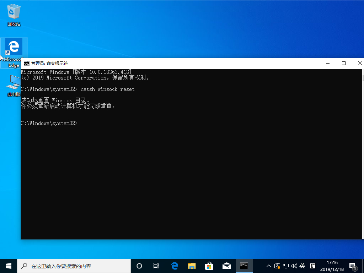The image size is (364, 273).
Task: Select the Task View button
Action: 156,266
